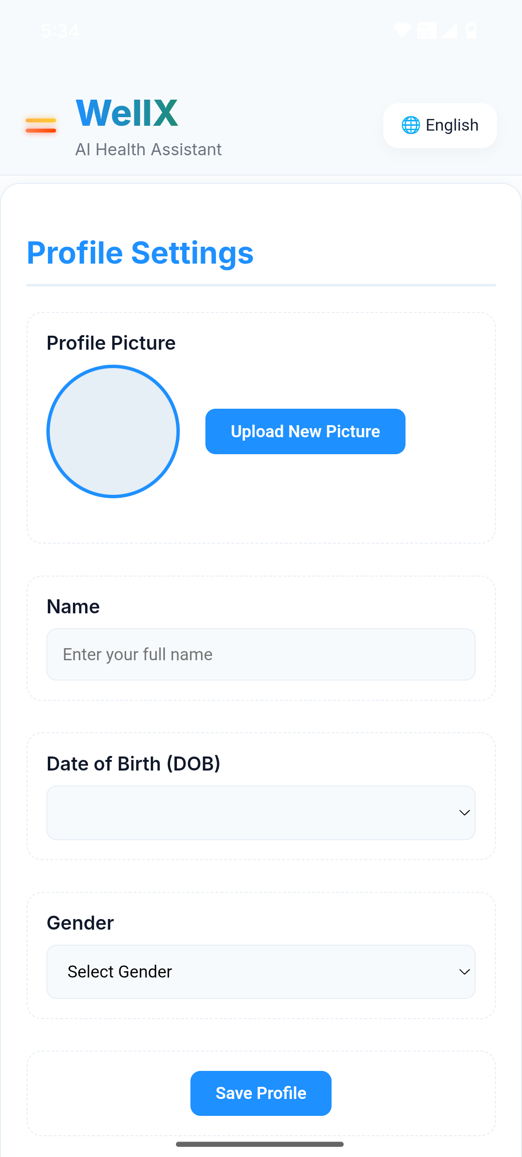Select the empty profile picture avatar
The height and width of the screenshot is (1157, 522).
pyautogui.click(x=113, y=431)
